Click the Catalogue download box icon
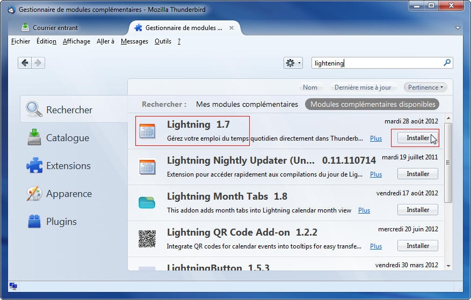471x300 pixels. tap(34, 137)
